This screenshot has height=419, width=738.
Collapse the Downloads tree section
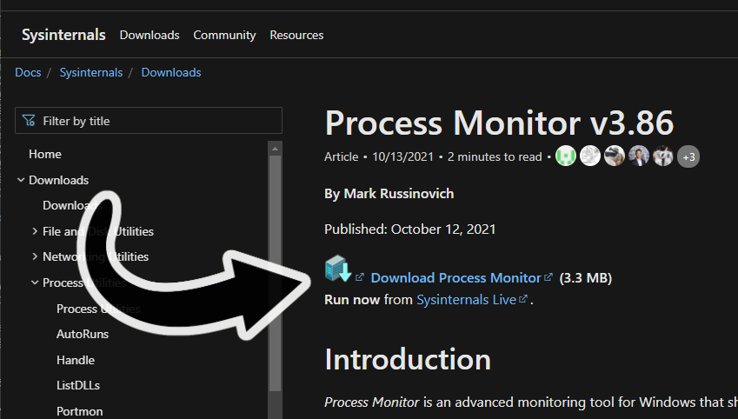point(21,180)
